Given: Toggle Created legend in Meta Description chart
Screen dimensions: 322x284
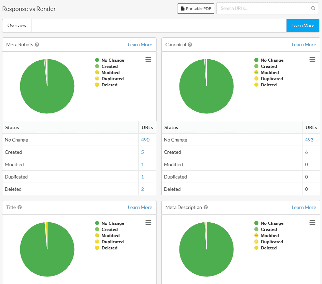Looking at the screenshot, I should click(266, 229).
